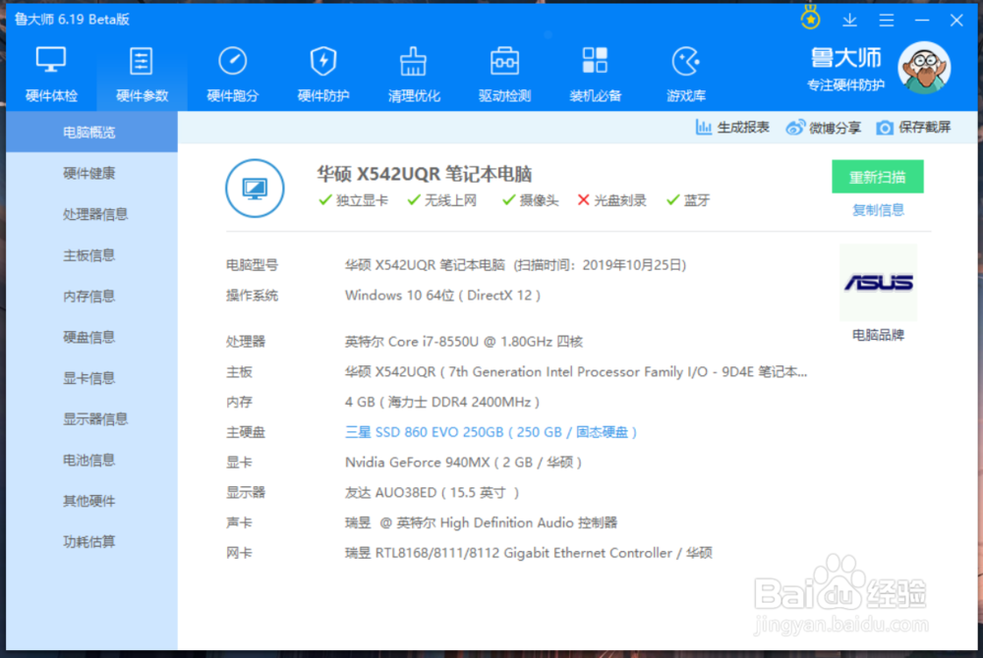Select 硬件健康 in the sidebar
Viewport: 983px width, 658px height.
pos(91,174)
